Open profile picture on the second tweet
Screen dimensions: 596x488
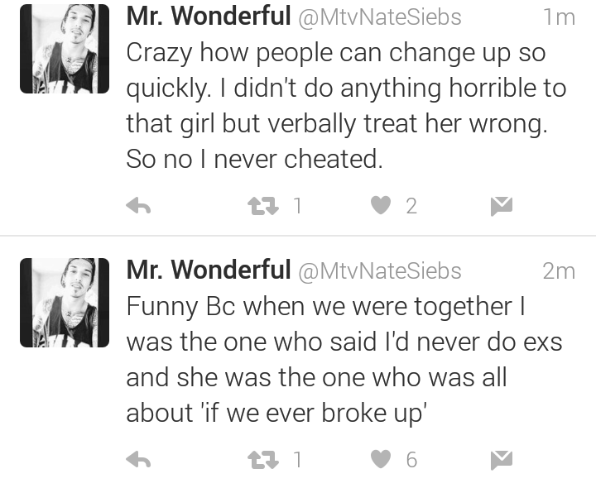[x=65, y=303]
